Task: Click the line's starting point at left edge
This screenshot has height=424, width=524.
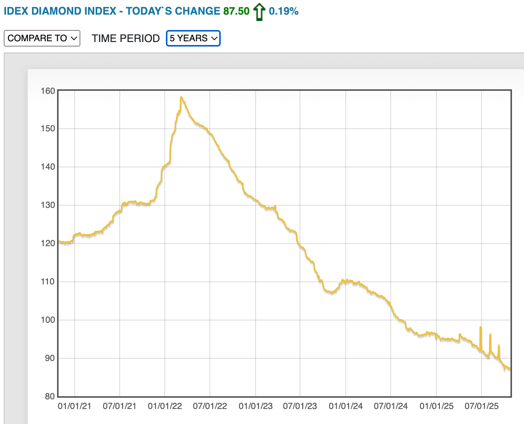Action: click(x=59, y=241)
